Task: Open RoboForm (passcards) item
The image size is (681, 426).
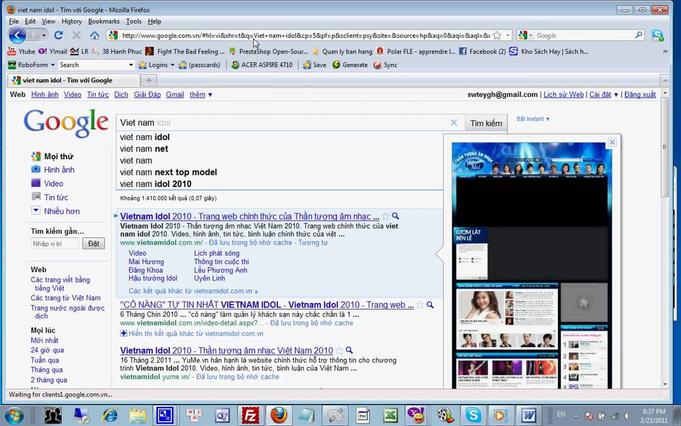Action: 200,64
